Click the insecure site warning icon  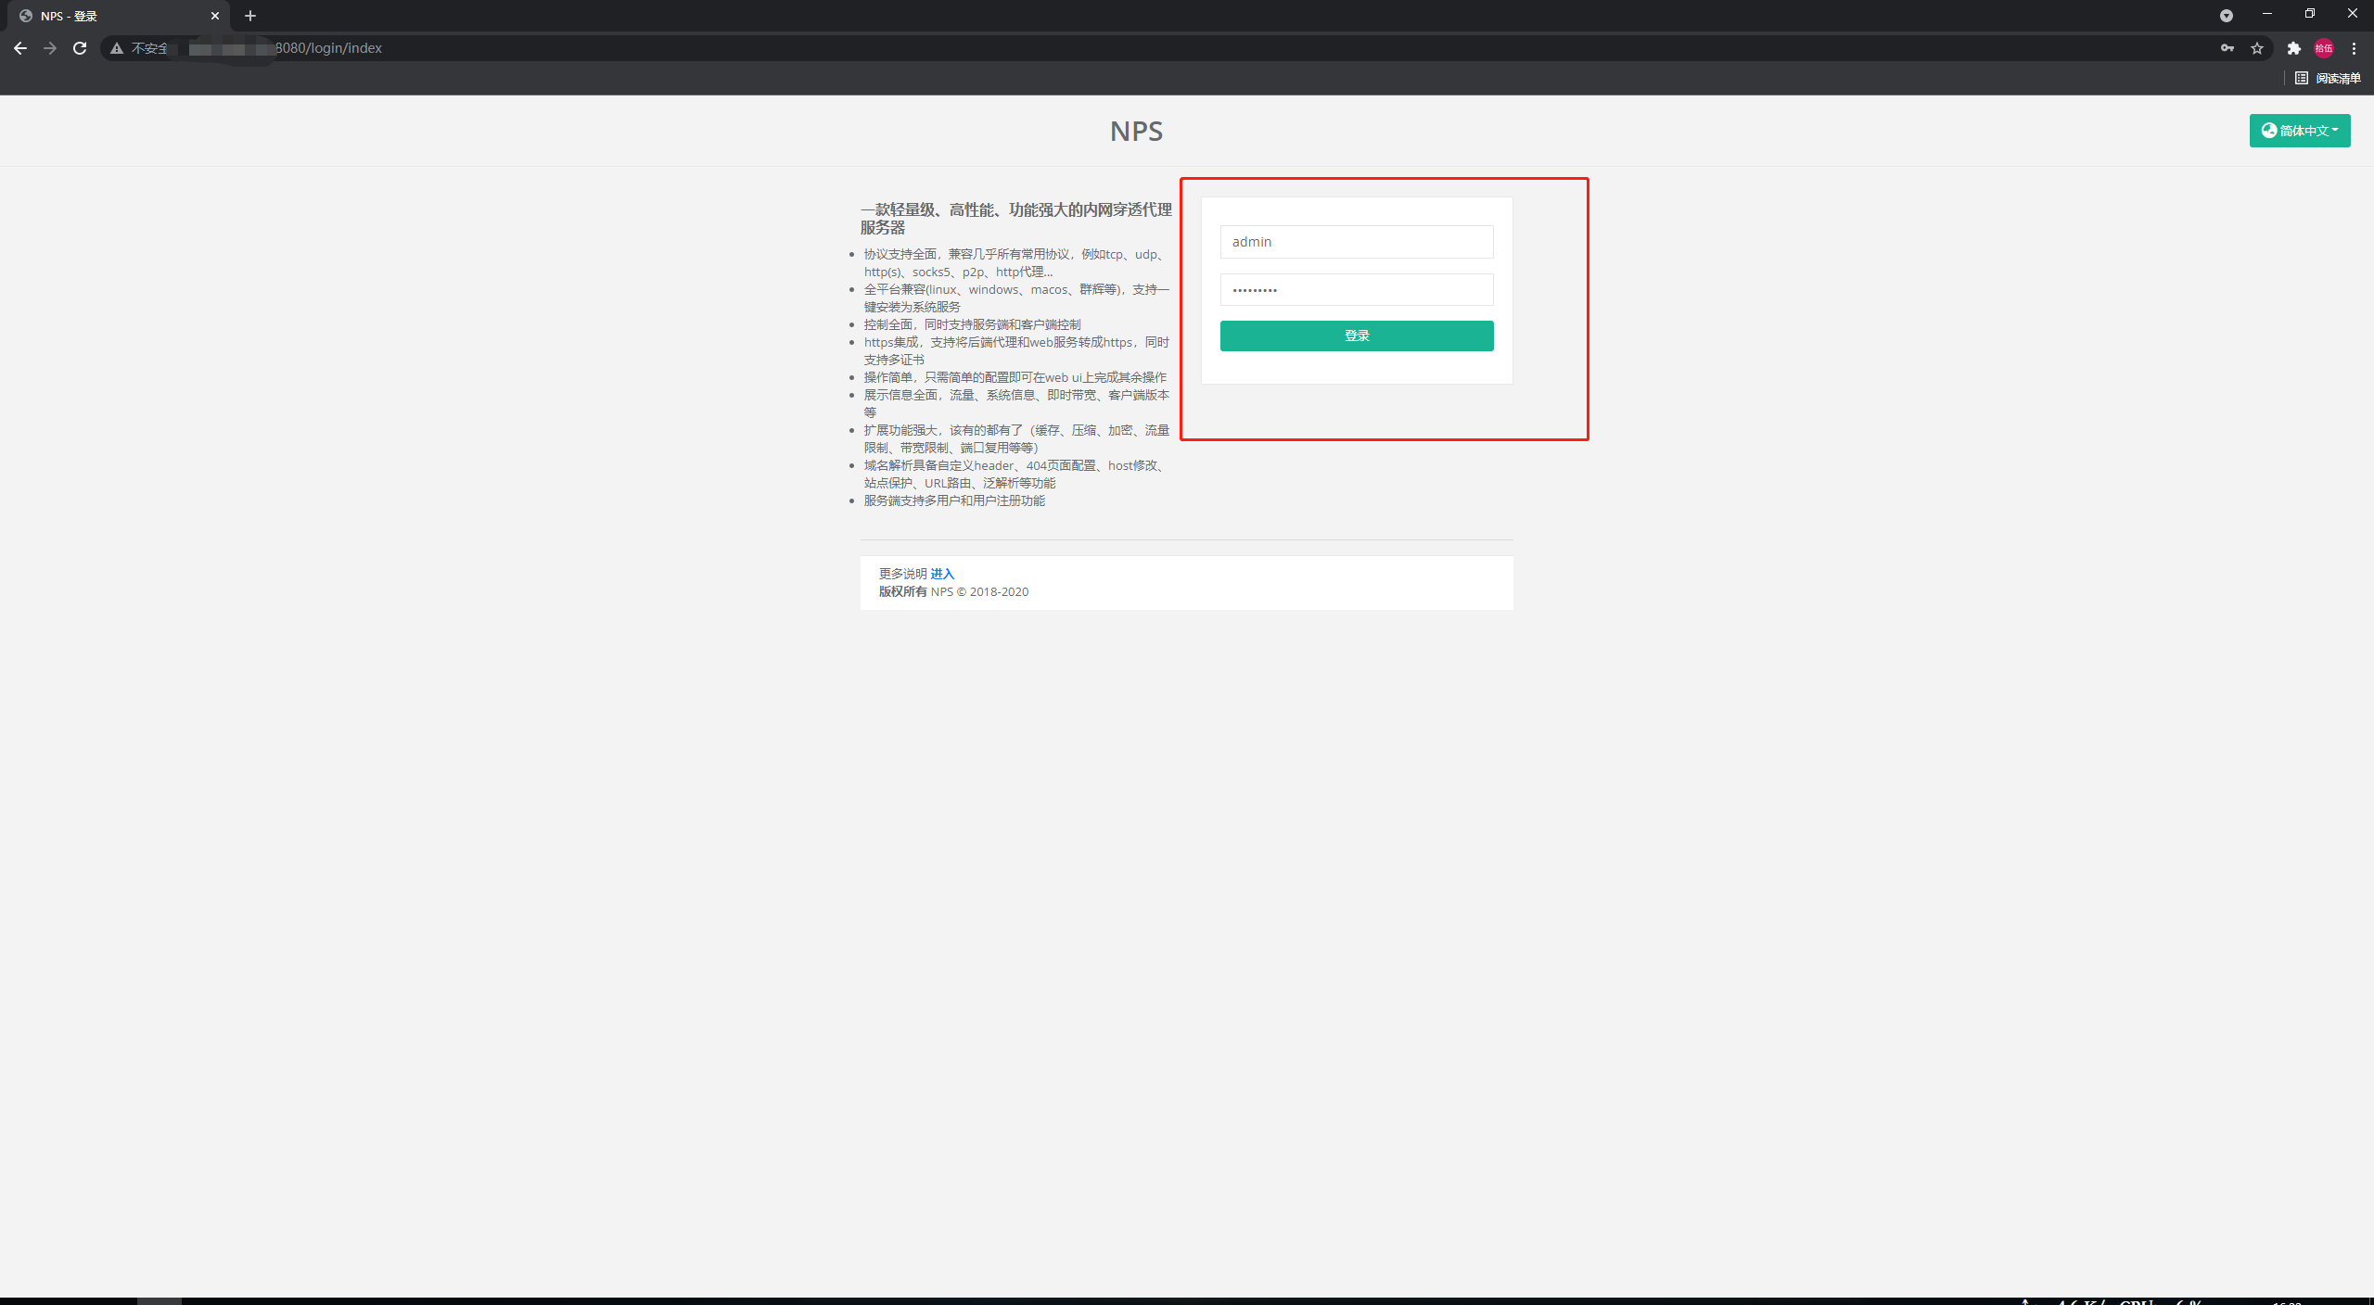pyautogui.click(x=117, y=48)
